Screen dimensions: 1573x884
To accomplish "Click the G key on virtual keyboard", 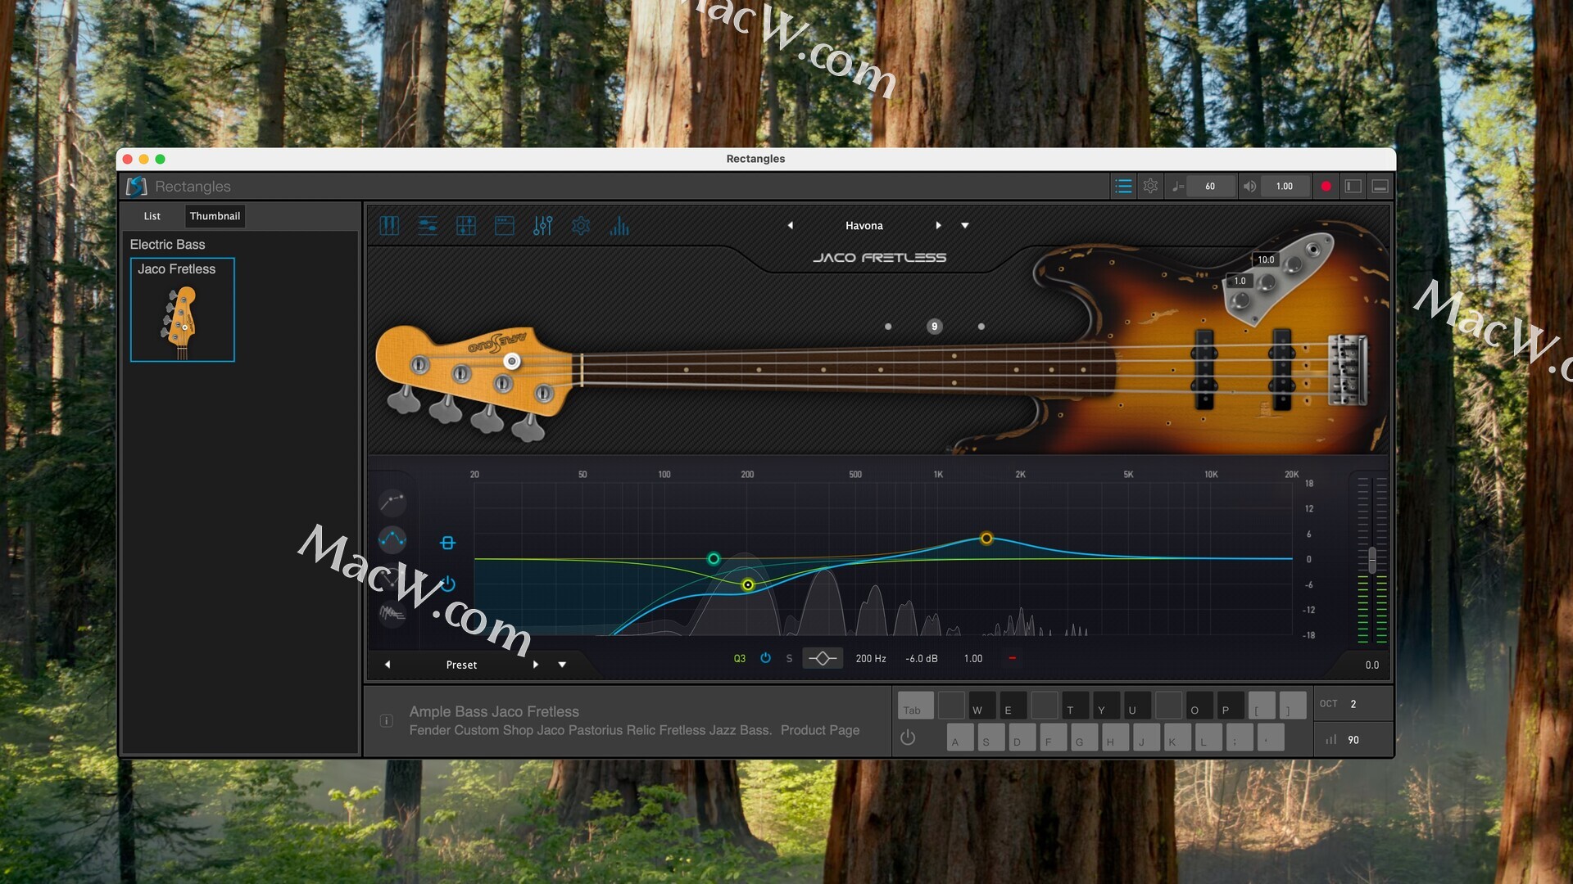I will coord(1084,737).
